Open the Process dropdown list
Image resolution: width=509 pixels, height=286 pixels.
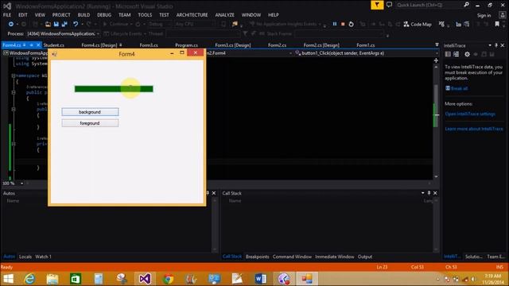click(x=98, y=33)
